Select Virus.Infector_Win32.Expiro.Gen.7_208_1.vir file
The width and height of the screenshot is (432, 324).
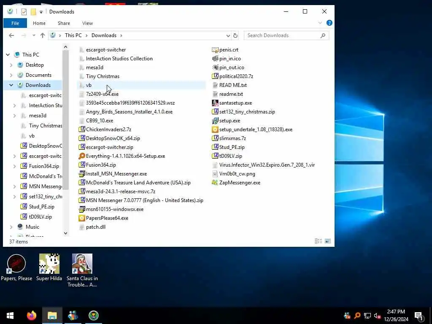coord(267,165)
